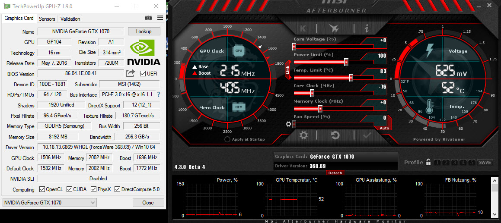Enable Apply at Startup option
This screenshot has width=501, height=223.
(227, 139)
